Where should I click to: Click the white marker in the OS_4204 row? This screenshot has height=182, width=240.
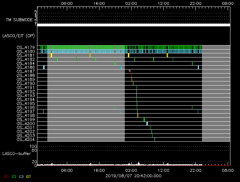tap(155, 140)
